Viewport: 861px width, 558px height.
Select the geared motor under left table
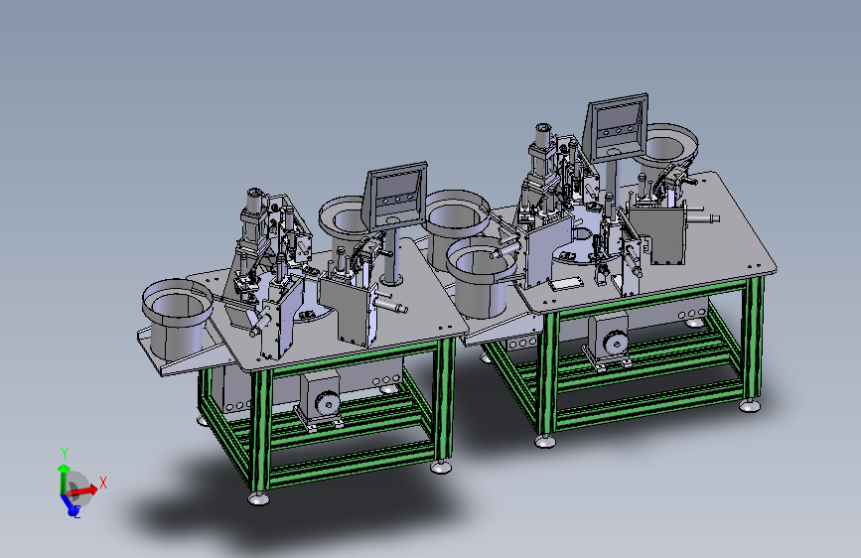click(320, 399)
